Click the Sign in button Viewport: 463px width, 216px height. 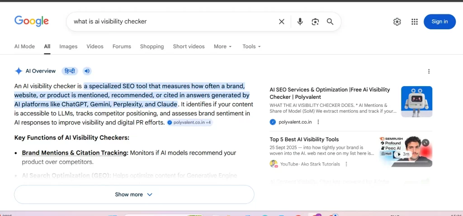point(439,22)
